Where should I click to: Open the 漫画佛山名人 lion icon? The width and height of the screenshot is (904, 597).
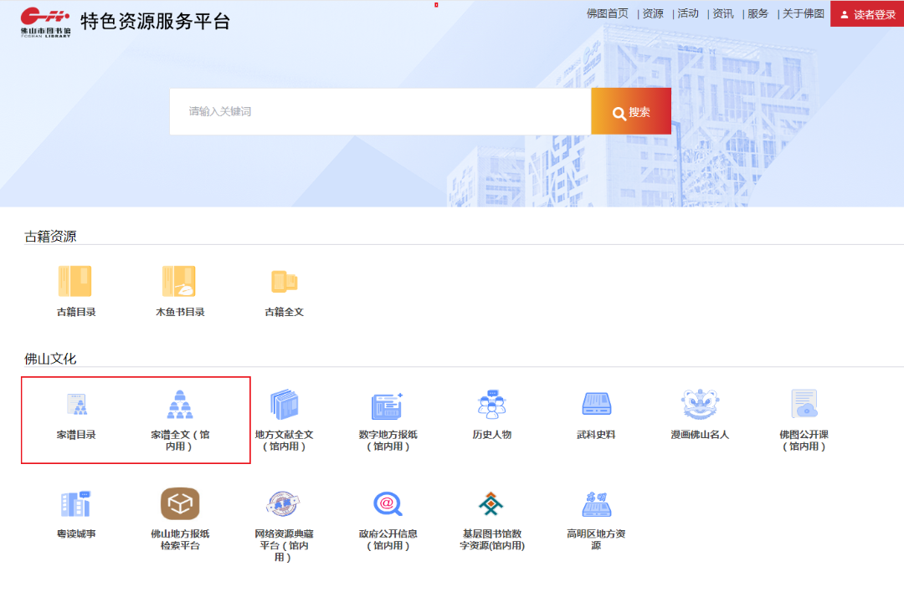coord(700,404)
